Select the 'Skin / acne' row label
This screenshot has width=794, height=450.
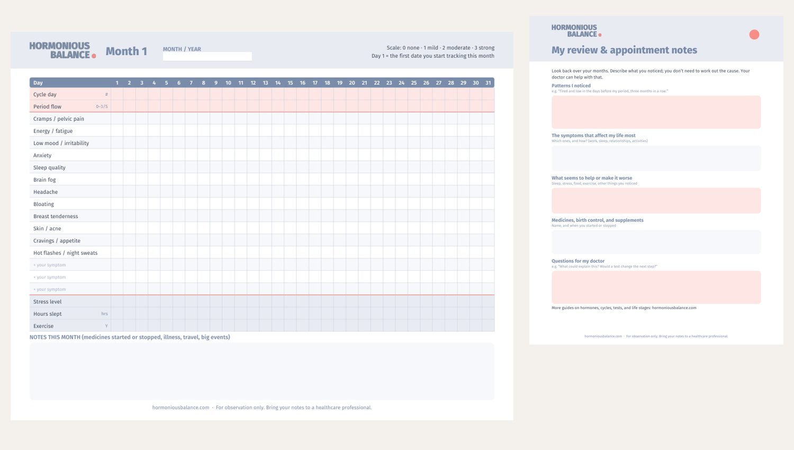click(47, 228)
